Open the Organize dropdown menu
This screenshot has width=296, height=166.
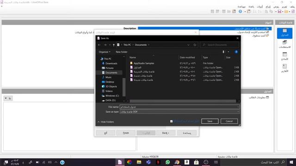point(105,52)
